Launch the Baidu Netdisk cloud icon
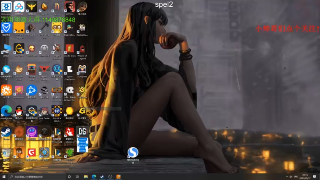Image resolution: width=320 pixels, height=180 pixels. pos(19,8)
